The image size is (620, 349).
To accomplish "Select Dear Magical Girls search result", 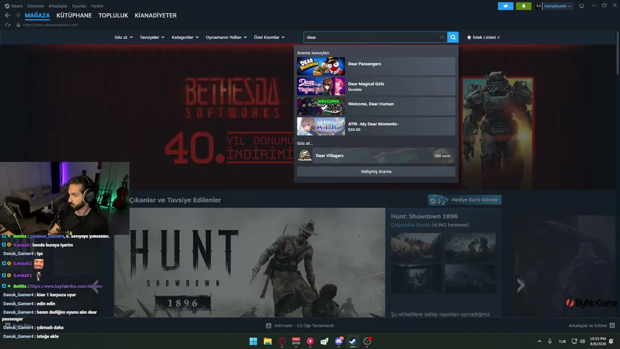I will coord(376,86).
